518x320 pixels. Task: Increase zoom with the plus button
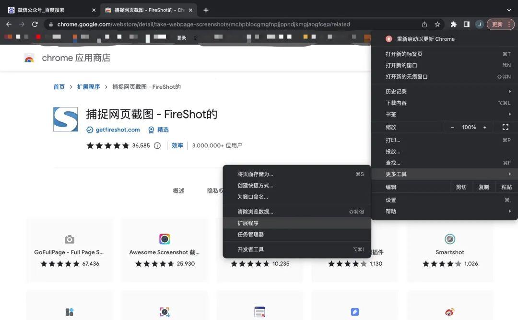[484, 127]
